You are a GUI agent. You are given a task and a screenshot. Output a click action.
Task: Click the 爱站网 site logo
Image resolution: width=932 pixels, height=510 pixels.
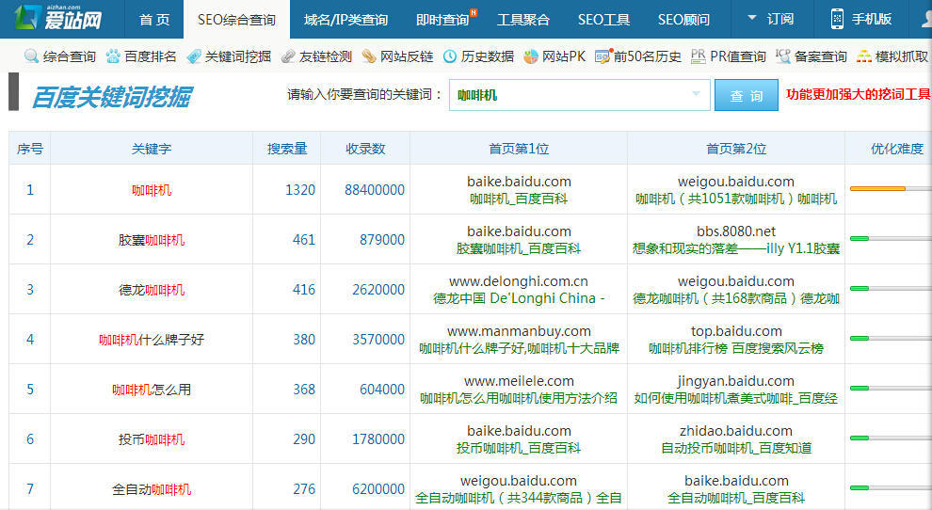point(57,18)
